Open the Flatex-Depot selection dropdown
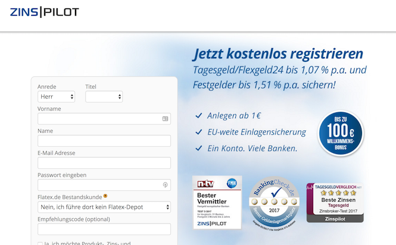This screenshot has width=396, height=245. click(x=104, y=207)
